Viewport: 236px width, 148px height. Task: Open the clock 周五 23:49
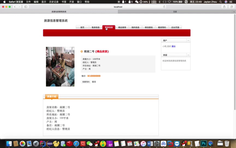coord(196,2)
